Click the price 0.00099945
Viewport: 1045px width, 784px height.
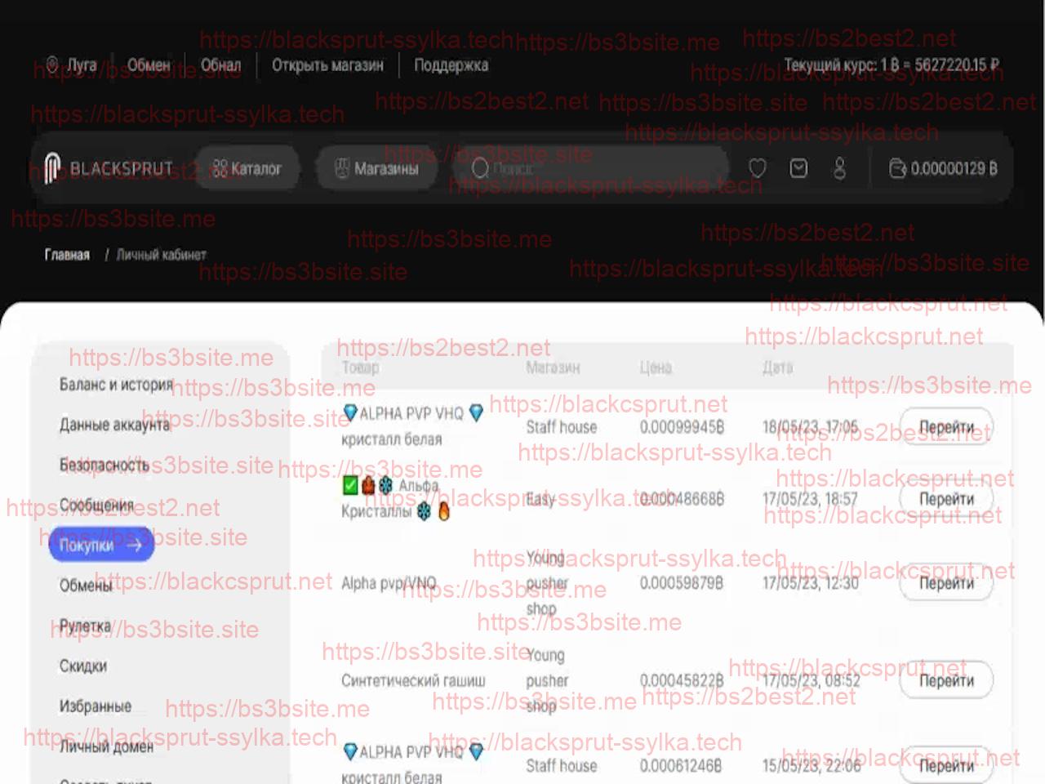682,427
